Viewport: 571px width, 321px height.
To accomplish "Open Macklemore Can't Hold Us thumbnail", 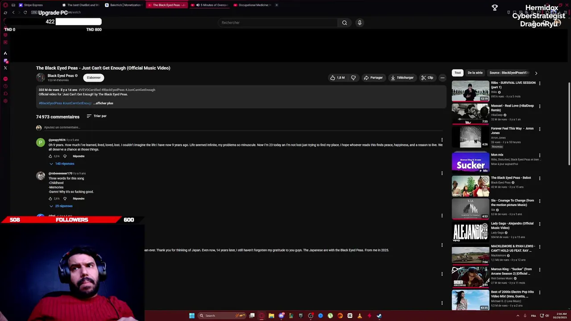I will (470, 254).
